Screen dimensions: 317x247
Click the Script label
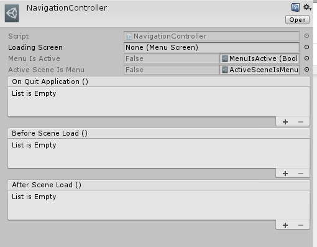click(19, 36)
